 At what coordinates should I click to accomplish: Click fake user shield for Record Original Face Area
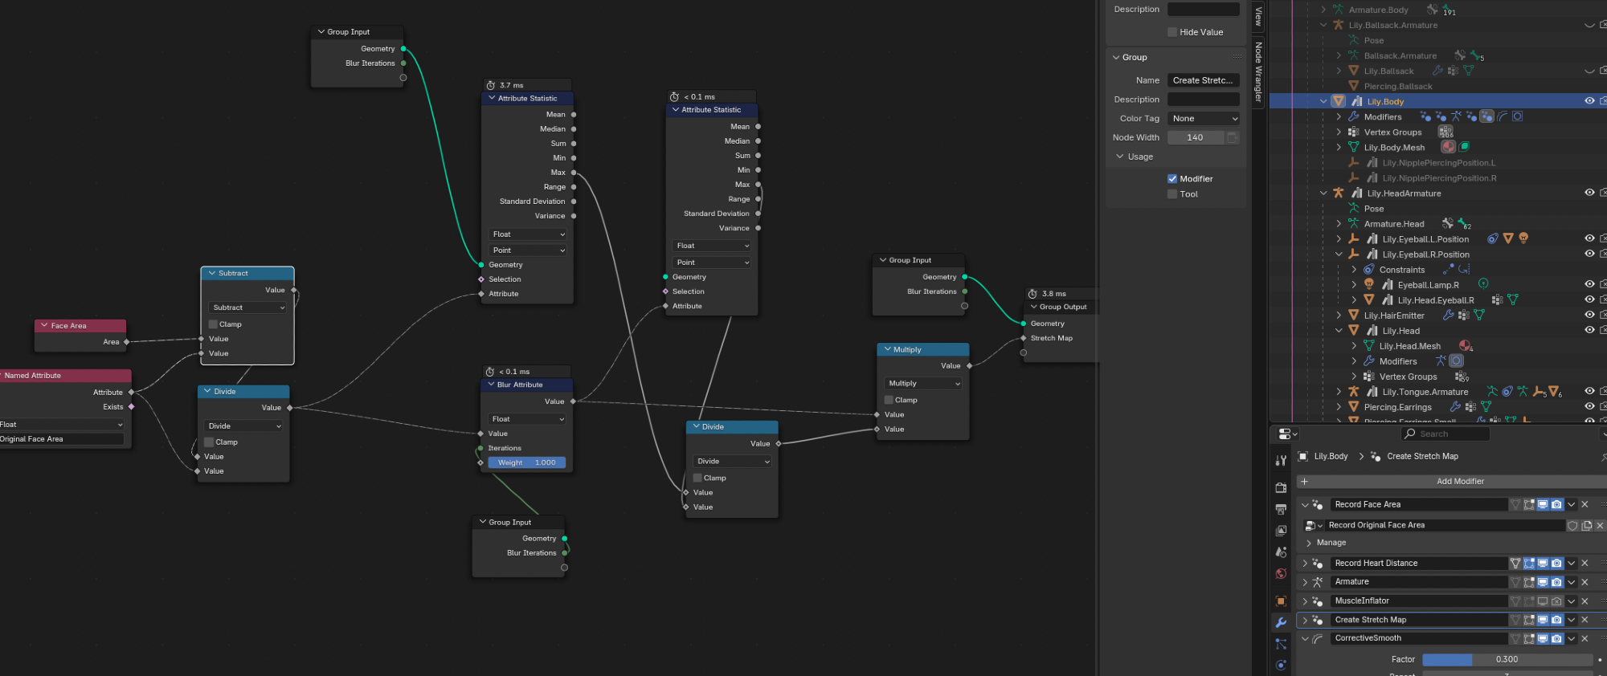click(x=1572, y=526)
